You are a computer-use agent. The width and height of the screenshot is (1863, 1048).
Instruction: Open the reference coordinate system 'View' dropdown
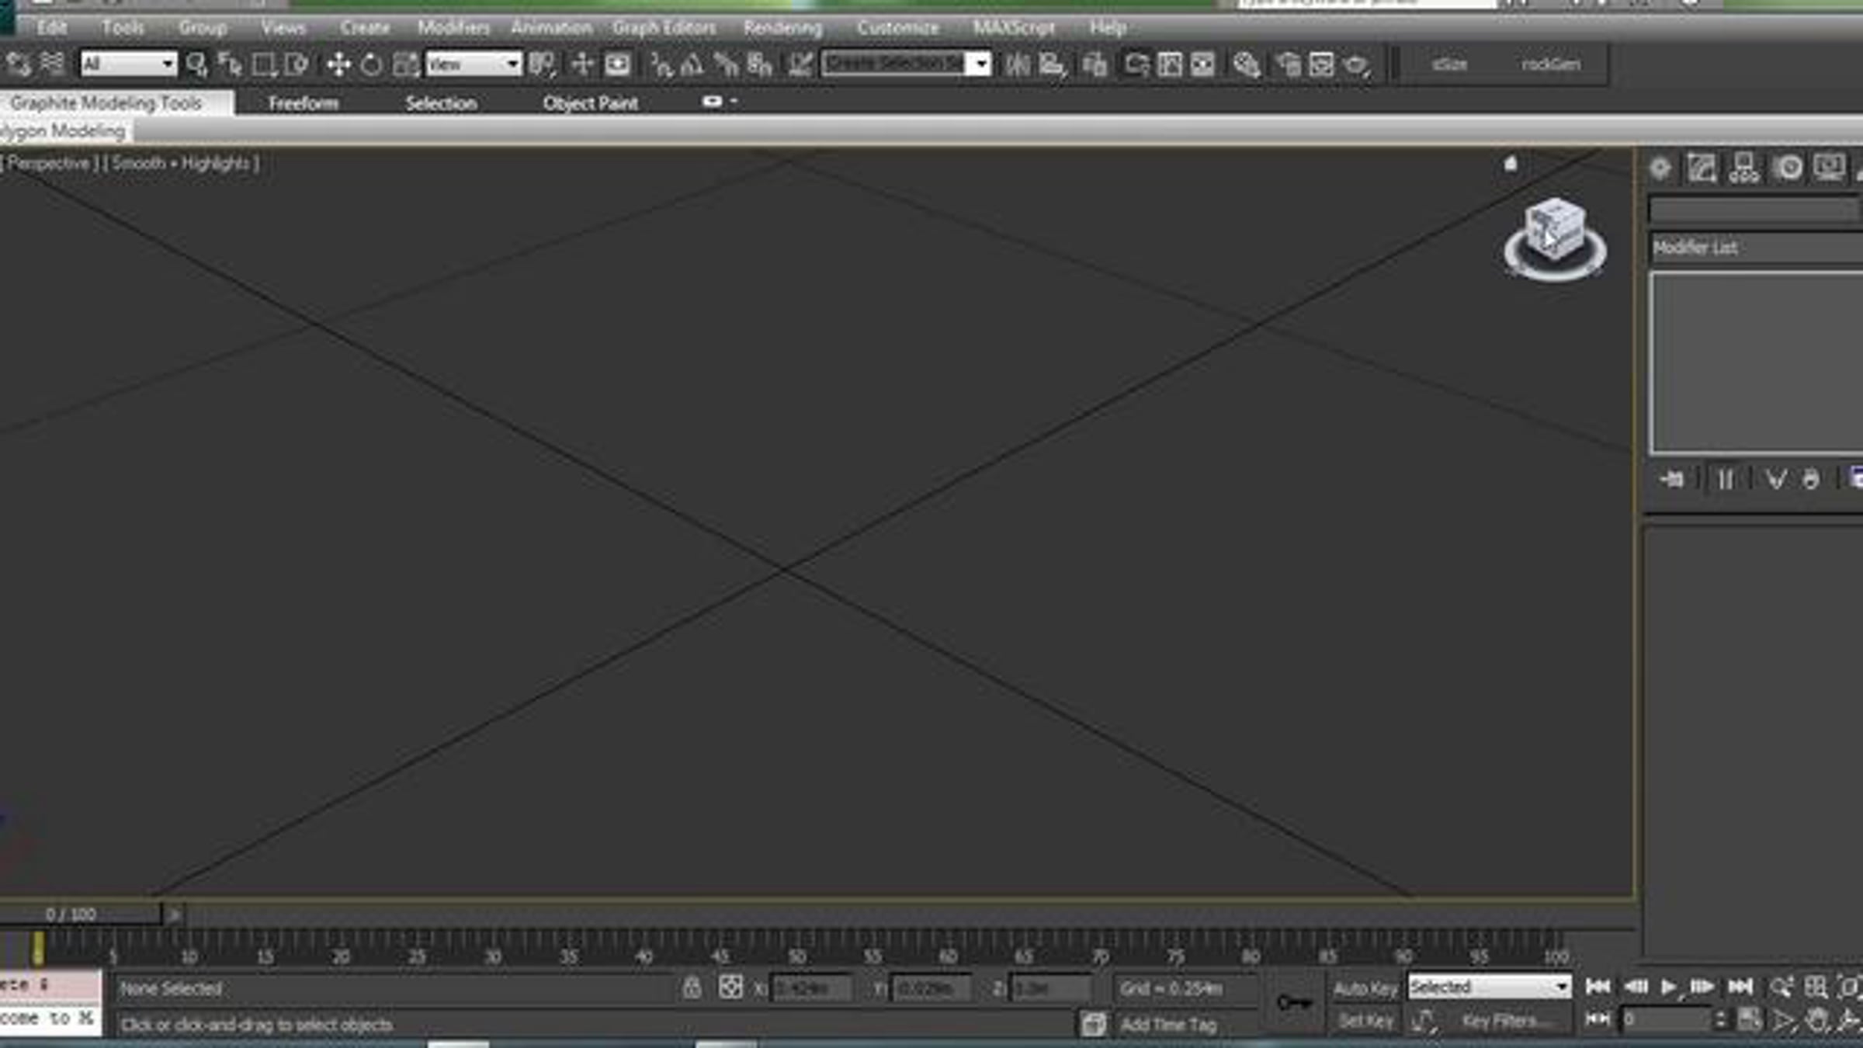[474, 64]
